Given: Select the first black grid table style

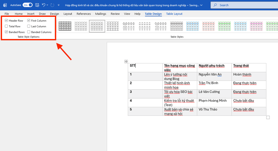Looking at the screenshot, I should point(65,26).
